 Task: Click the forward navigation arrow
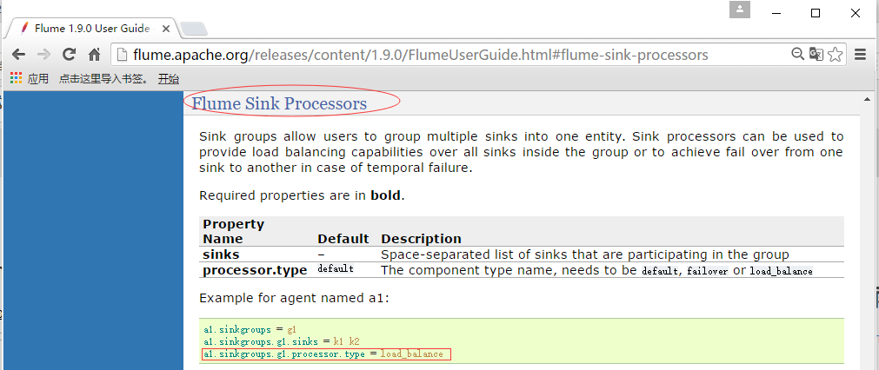[43, 55]
